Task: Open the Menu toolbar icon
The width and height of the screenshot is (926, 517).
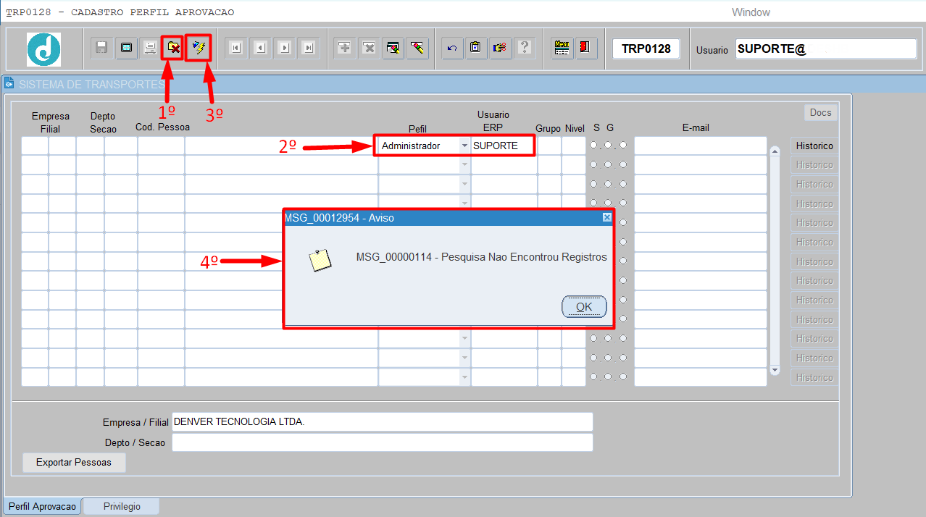Action: pyautogui.click(x=562, y=48)
